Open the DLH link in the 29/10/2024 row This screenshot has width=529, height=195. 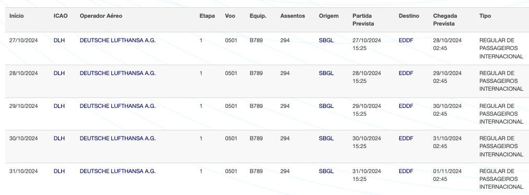(x=59, y=106)
